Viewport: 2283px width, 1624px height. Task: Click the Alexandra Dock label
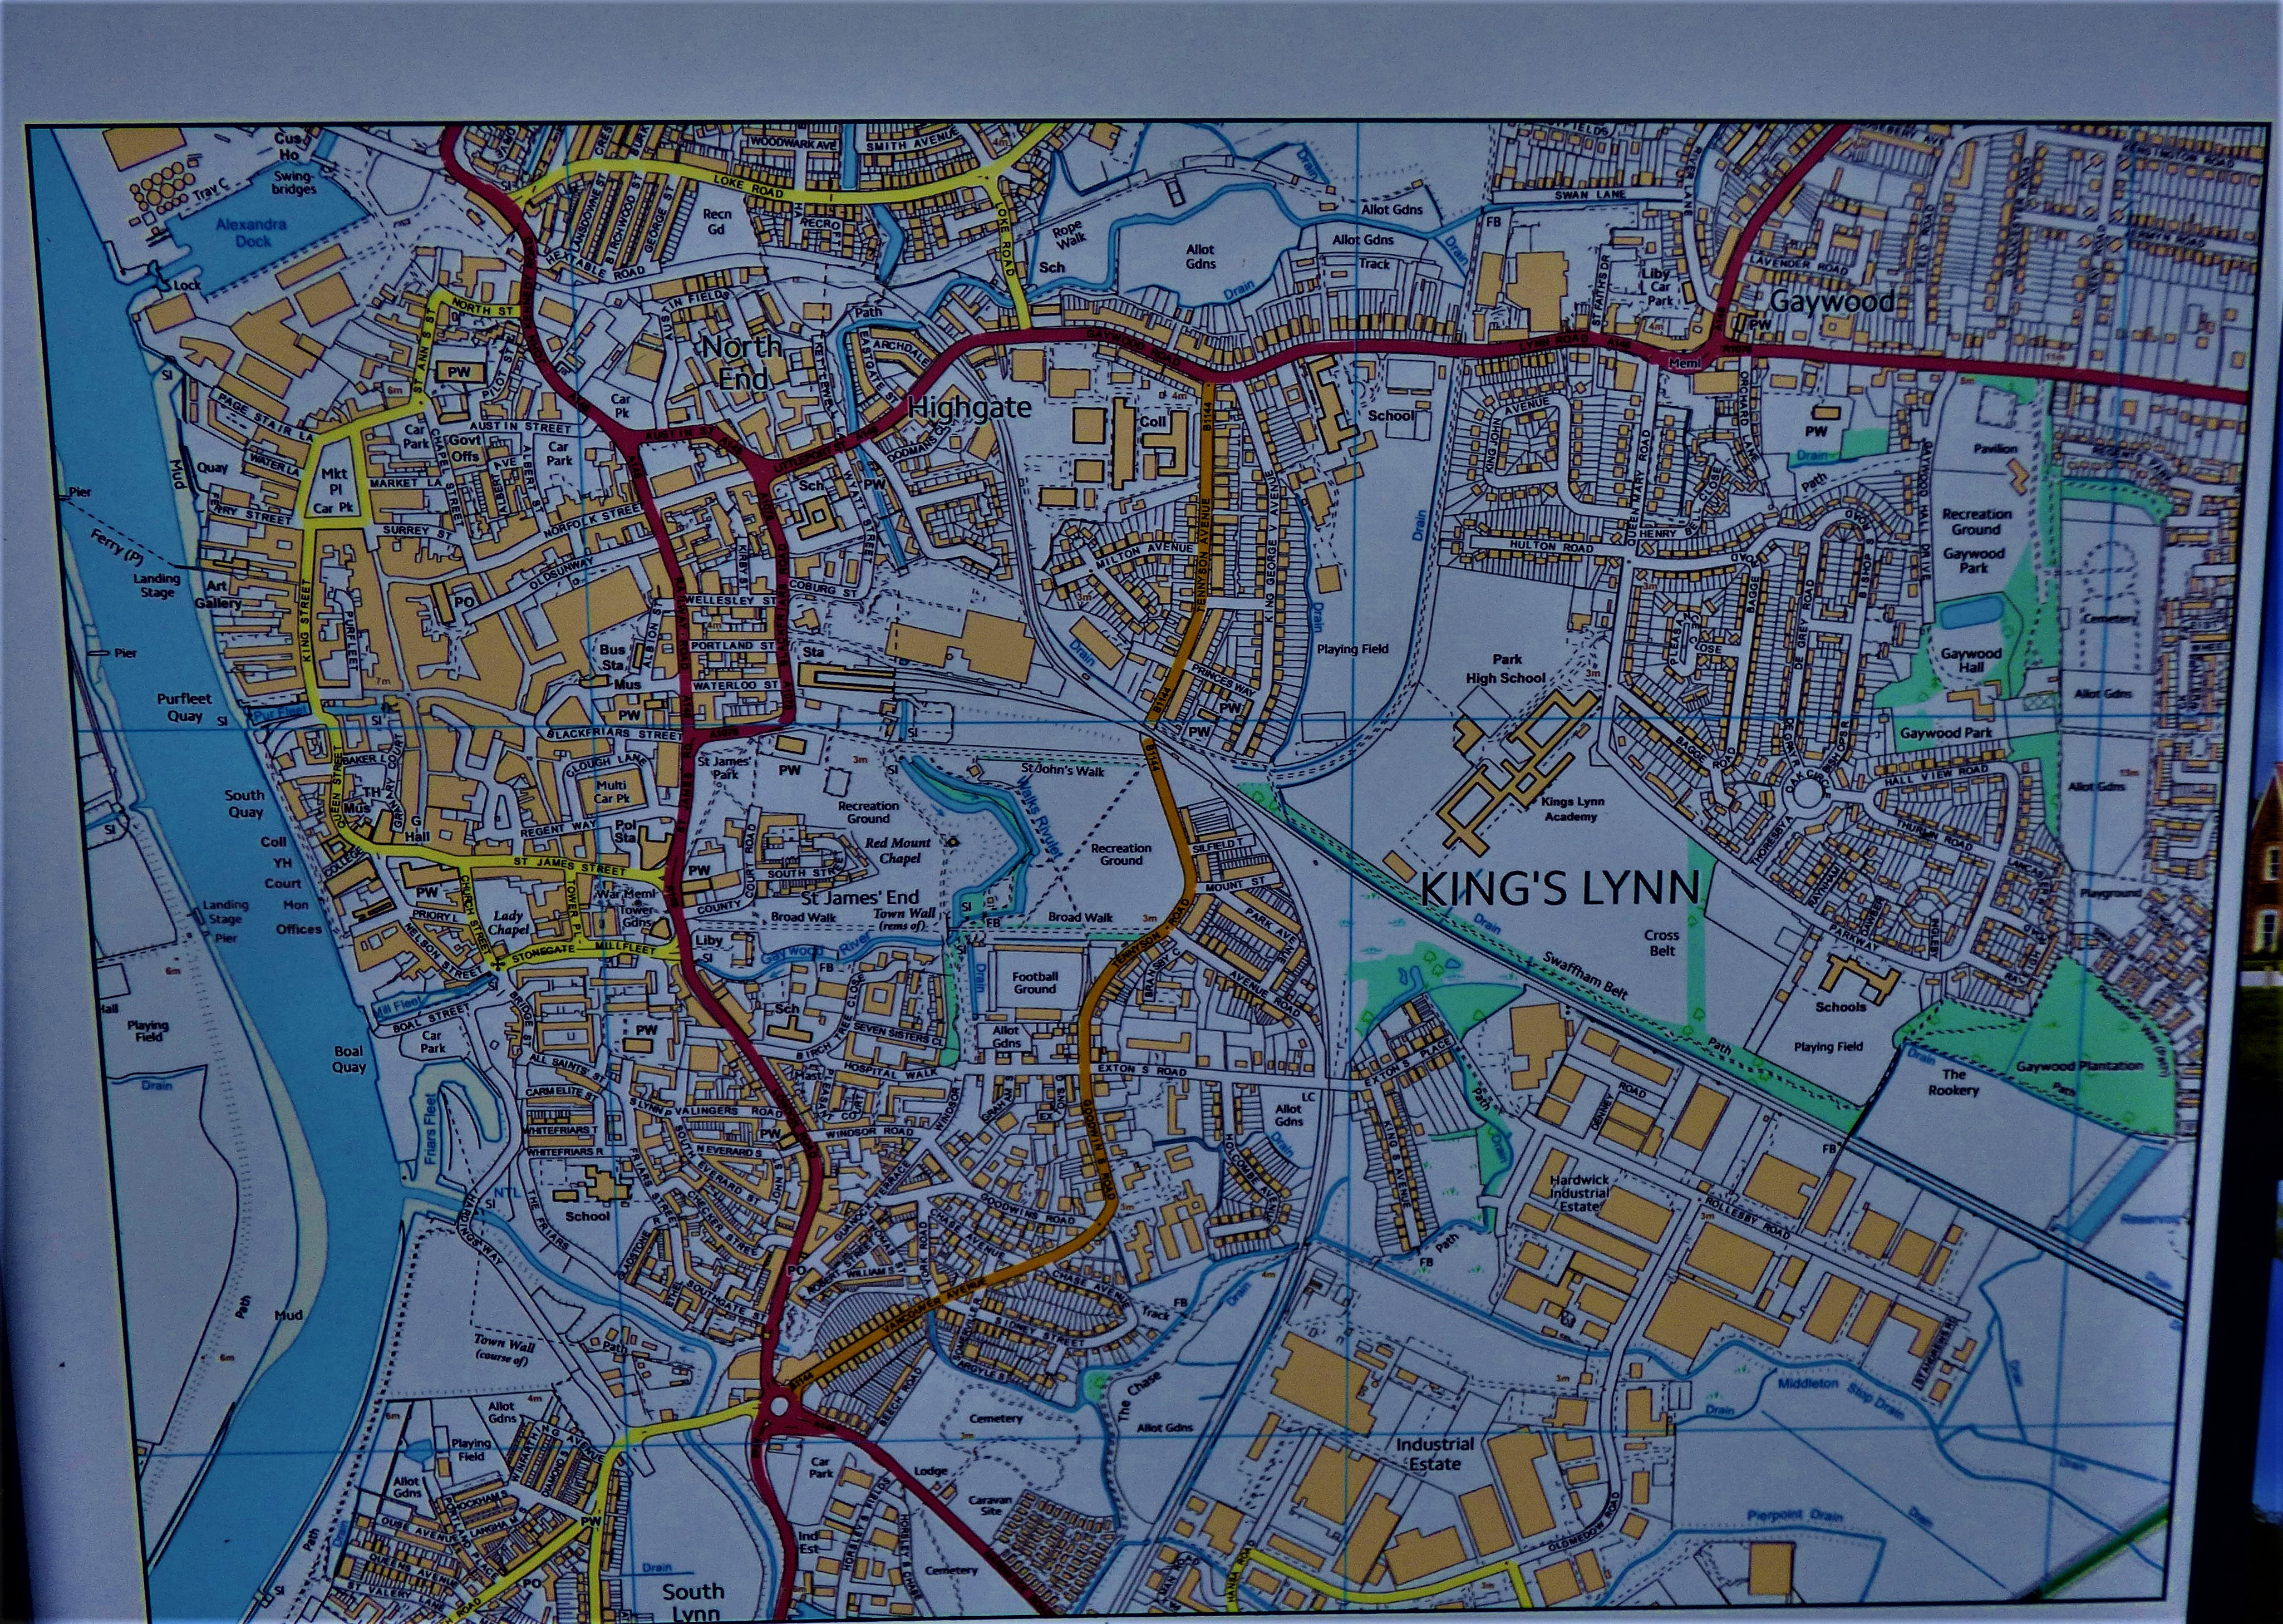(x=252, y=232)
